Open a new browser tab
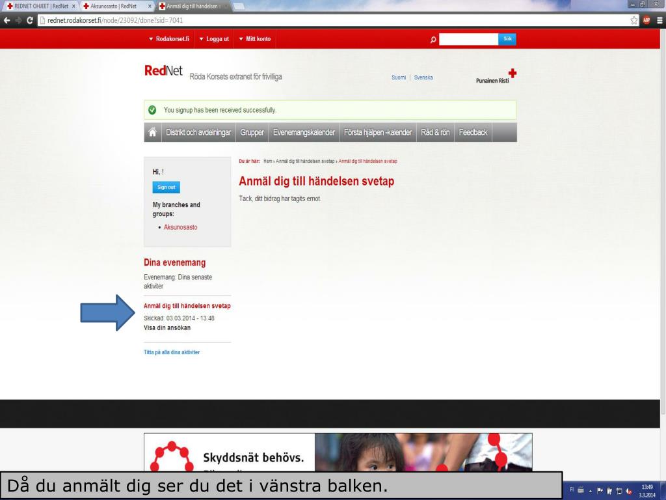Image resolution: width=666 pixels, height=500 pixels. pyautogui.click(x=239, y=7)
